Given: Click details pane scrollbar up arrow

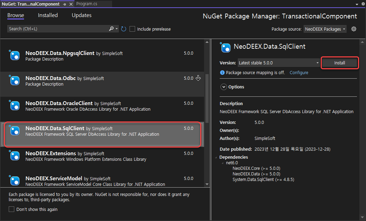Looking at the screenshot, I should [362, 42].
